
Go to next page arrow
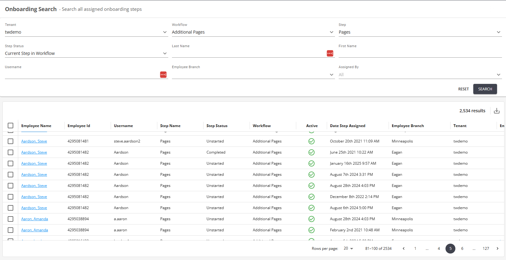pyautogui.click(x=497, y=249)
